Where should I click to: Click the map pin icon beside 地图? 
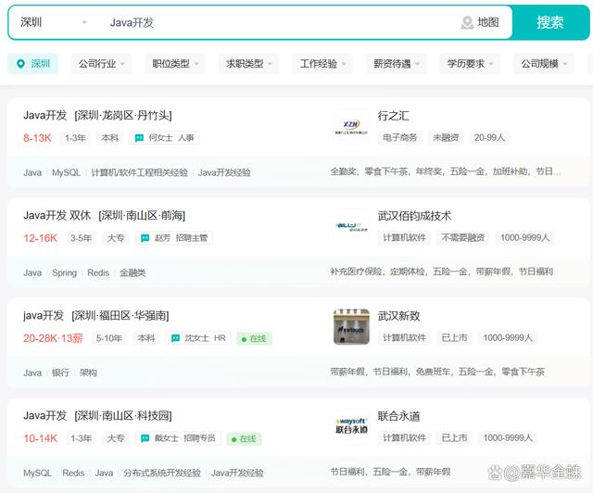467,22
